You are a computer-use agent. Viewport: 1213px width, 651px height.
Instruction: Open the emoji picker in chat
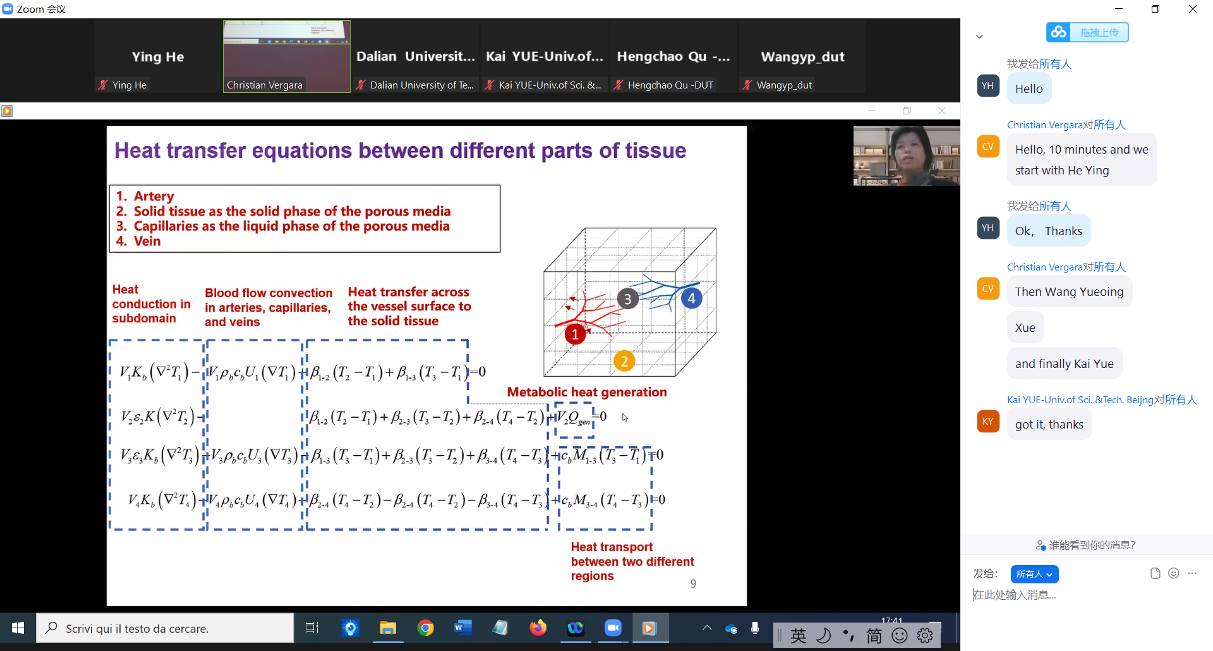click(x=1174, y=573)
